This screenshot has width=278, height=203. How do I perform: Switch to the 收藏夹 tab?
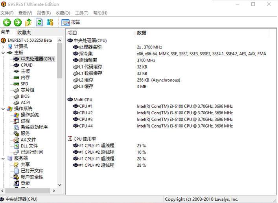point(24,32)
